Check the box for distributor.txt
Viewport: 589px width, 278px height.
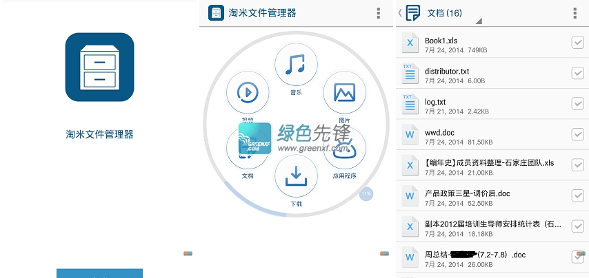tap(578, 73)
